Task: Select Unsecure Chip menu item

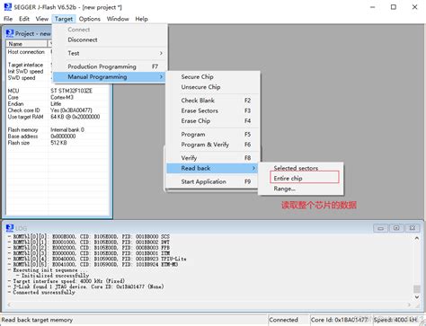Action: (213, 87)
